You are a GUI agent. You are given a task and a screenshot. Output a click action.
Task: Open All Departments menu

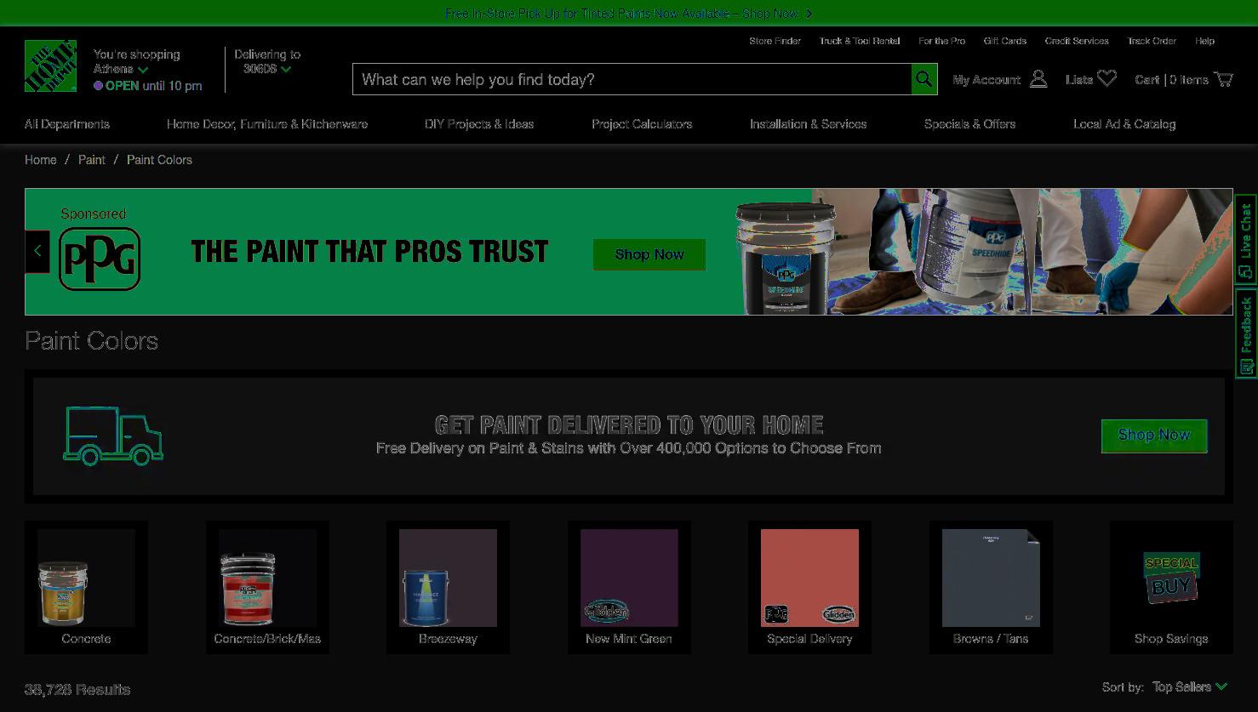pos(67,123)
